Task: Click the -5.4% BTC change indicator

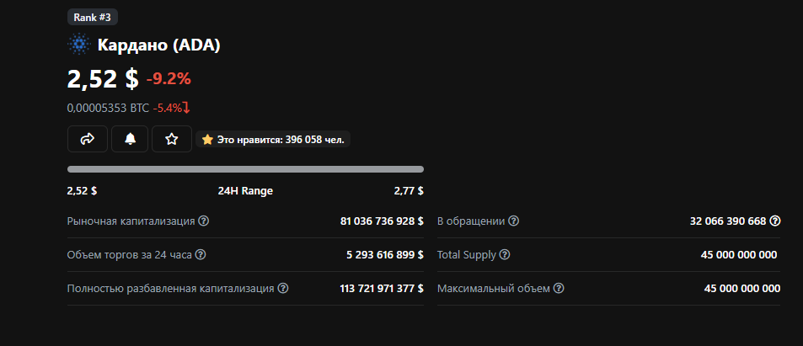Action: point(172,108)
